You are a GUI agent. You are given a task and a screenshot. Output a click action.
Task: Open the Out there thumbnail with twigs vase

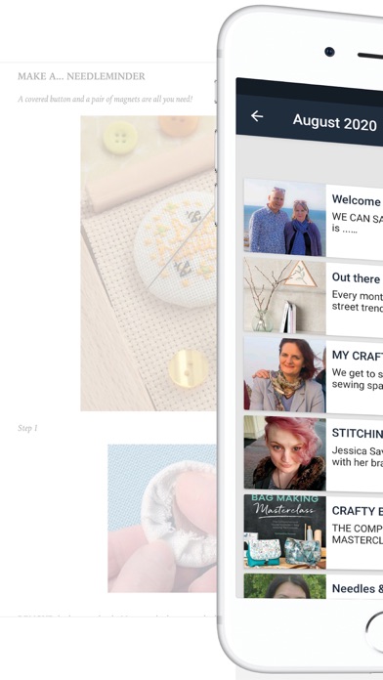point(285,295)
